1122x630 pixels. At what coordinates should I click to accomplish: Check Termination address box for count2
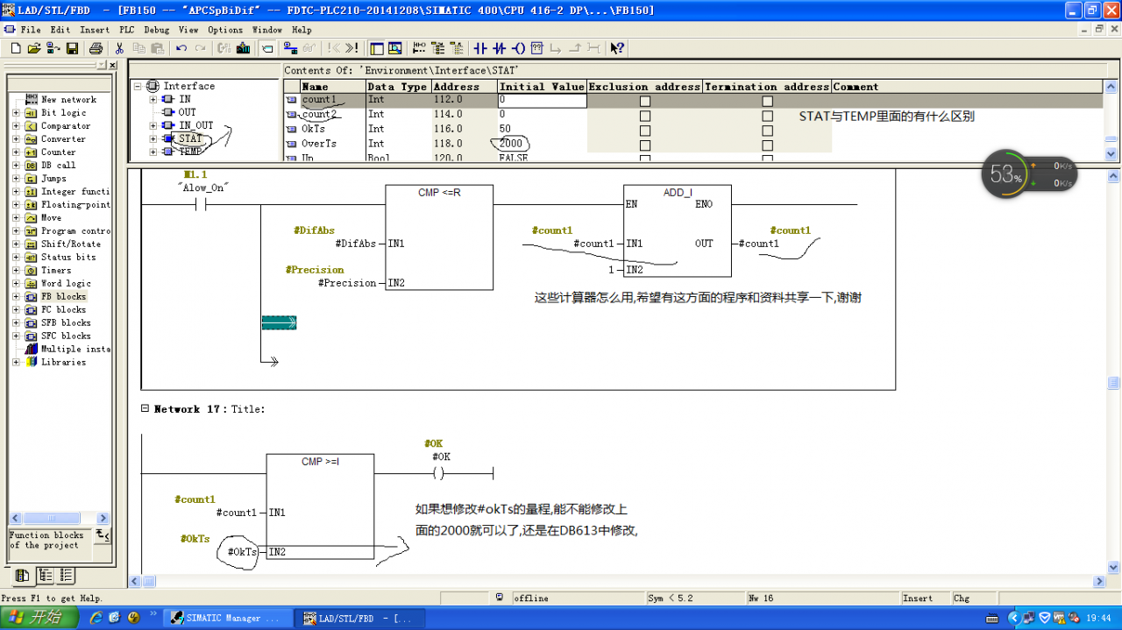click(768, 116)
